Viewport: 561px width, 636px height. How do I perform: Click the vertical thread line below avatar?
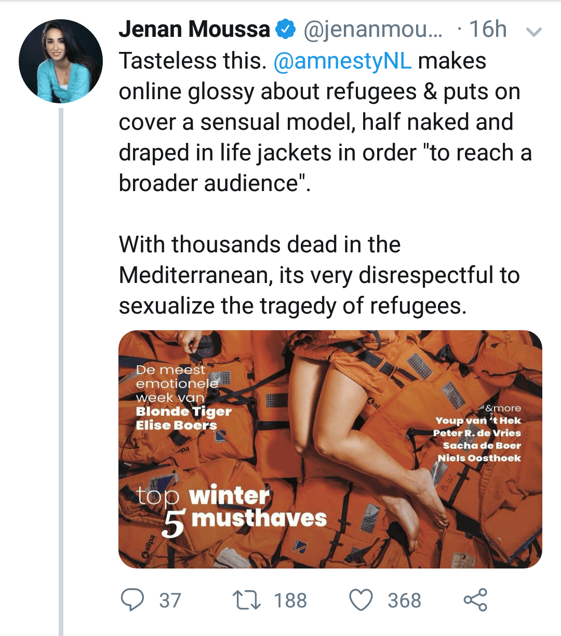[x=61, y=363]
